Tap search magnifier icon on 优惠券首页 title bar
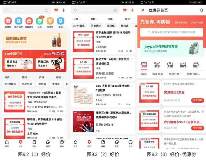 point(201,10)
